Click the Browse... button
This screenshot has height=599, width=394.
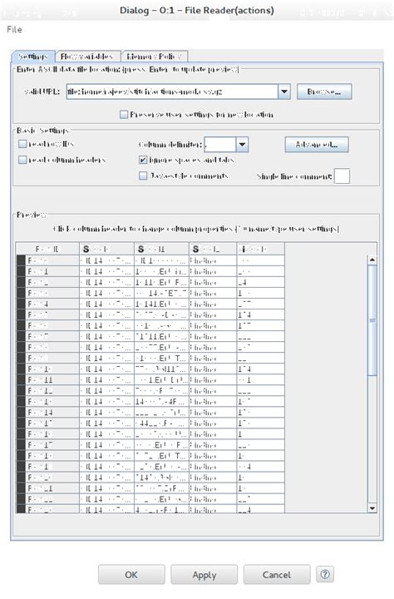[324, 92]
